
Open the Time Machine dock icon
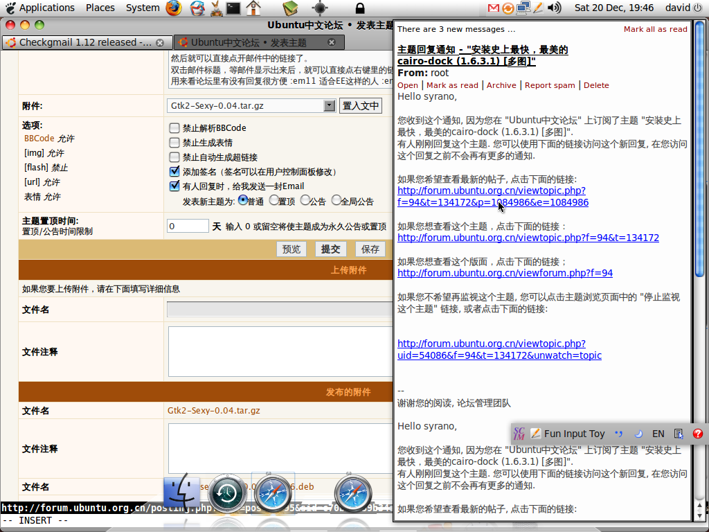[x=227, y=493]
